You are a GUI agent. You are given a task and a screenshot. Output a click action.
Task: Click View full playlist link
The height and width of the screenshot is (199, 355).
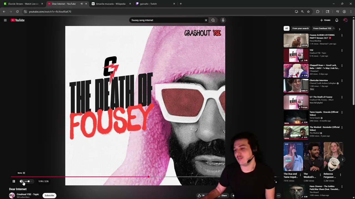tap(316, 103)
